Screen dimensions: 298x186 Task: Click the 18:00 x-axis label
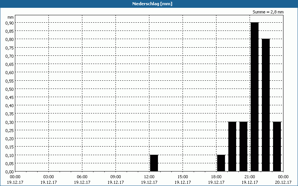pos(216,177)
